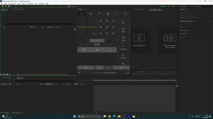213x119 pixels.
Task: Open Chrome from the taskbar
Action: (109, 116)
